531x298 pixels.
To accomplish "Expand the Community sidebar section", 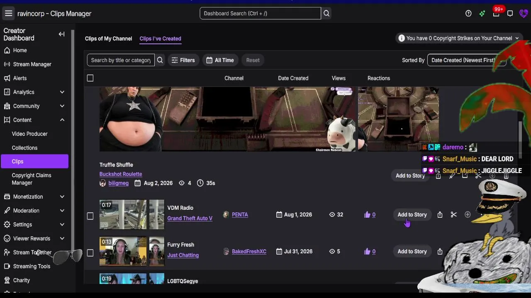I will coord(62,106).
